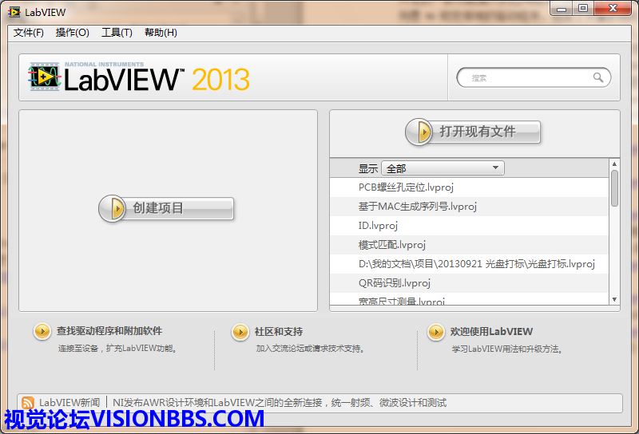Open the 文件(F) menu
The height and width of the screenshot is (434, 639).
click(x=29, y=33)
